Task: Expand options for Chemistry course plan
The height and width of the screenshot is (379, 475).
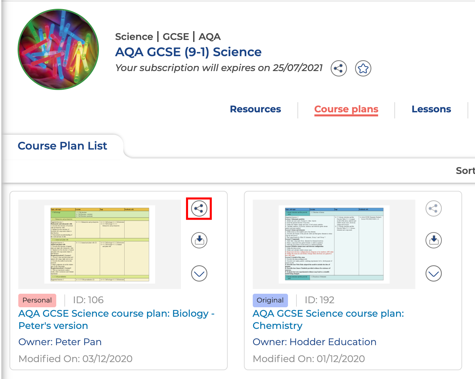Action: point(433,273)
